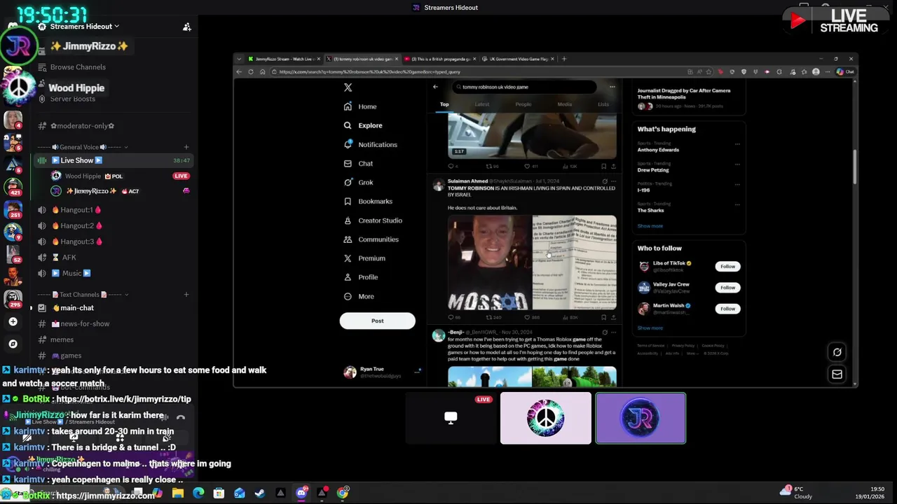This screenshot has width=897, height=504.
Task: Add channel to Text Channels category
Action: (186, 295)
